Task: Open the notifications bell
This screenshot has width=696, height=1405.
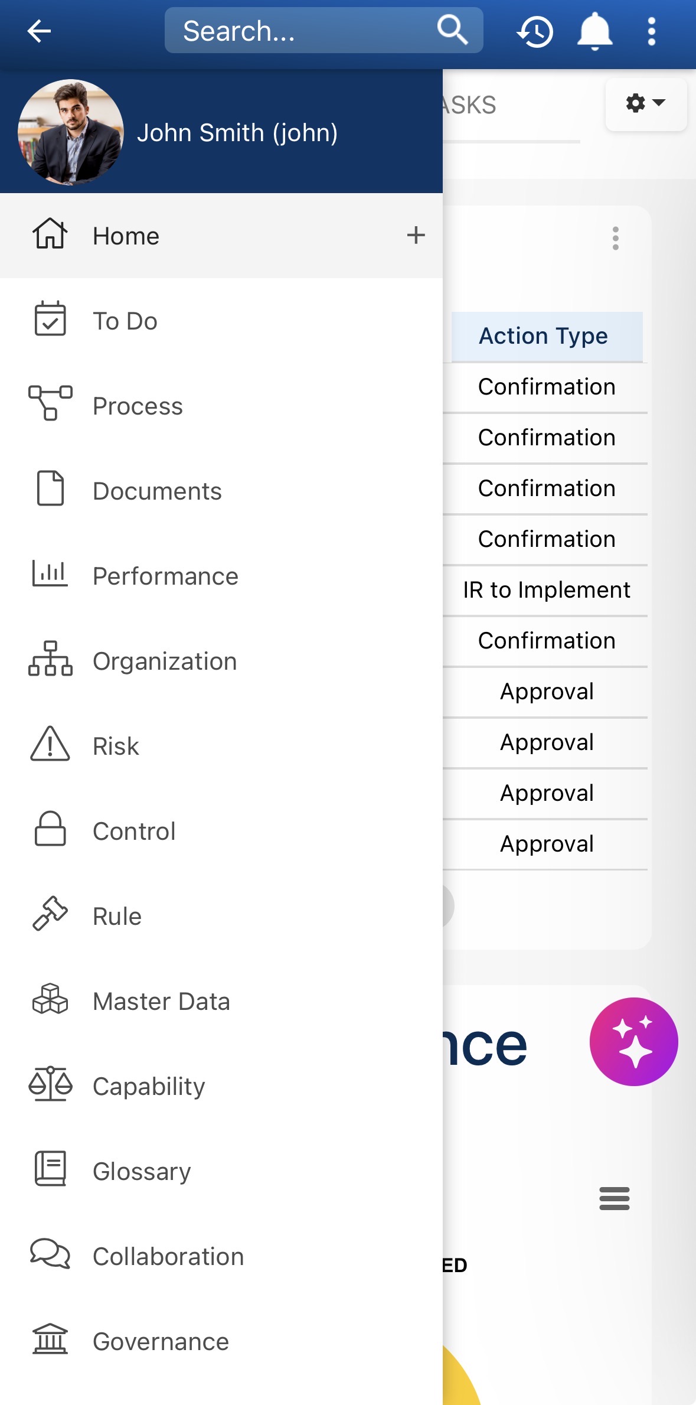Action: [x=594, y=31]
